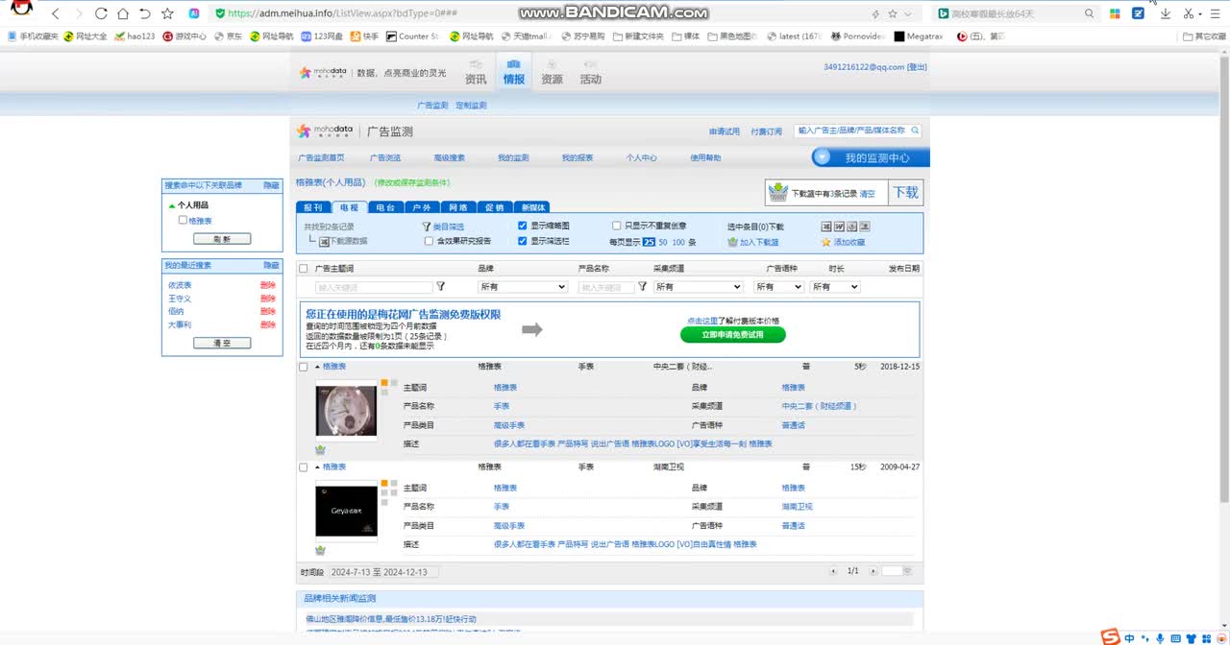The image size is (1230, 645).
Task: Hide the 我的最近搜索 panel
Action: pyautogui.click(x=272, y=265)
